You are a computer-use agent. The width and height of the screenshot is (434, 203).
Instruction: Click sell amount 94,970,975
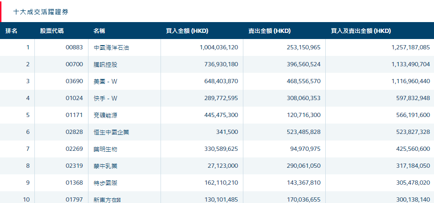(x=305, y=149)
